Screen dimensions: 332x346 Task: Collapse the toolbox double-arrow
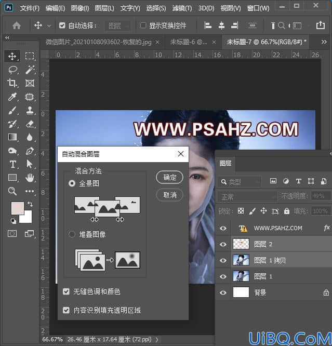click(x=7, y=38)
